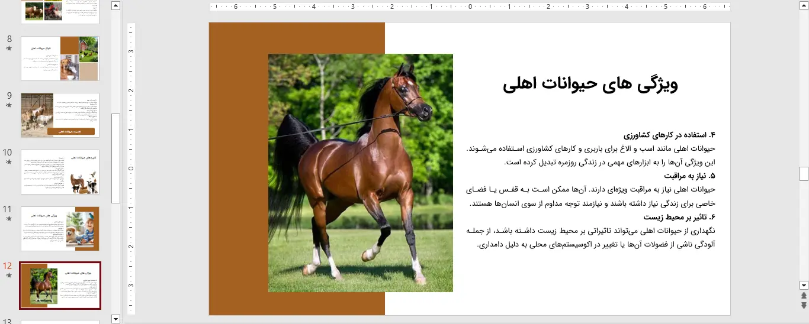
Task: Select slide 8 thumbnail
Action: click(x=60, y=59)
